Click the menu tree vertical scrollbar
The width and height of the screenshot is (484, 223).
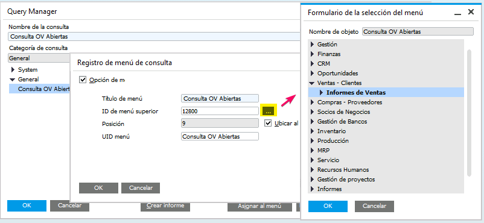click(x=469, y=113)
